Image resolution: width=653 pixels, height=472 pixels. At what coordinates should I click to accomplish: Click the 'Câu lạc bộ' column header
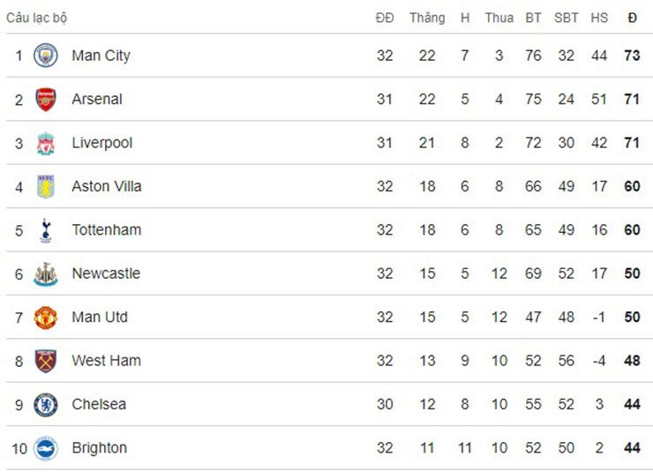coord(36,18)
